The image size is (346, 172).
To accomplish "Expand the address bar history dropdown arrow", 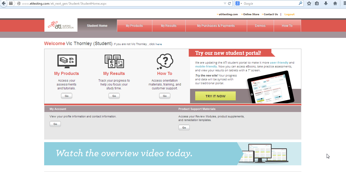I will coord(225,3).
